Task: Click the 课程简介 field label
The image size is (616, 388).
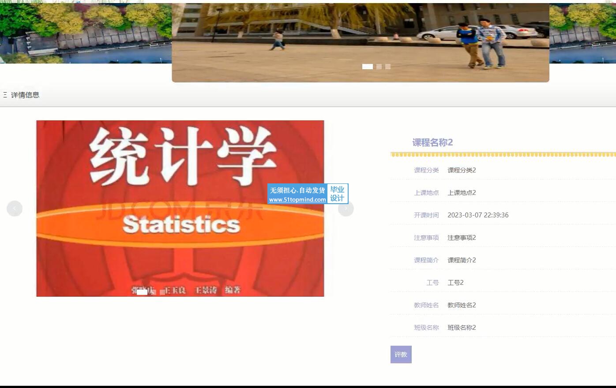Action: [x=426, y=260]
